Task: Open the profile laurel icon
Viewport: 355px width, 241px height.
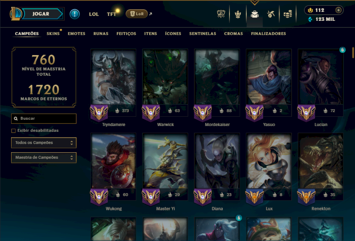Action: pos(238,14)
